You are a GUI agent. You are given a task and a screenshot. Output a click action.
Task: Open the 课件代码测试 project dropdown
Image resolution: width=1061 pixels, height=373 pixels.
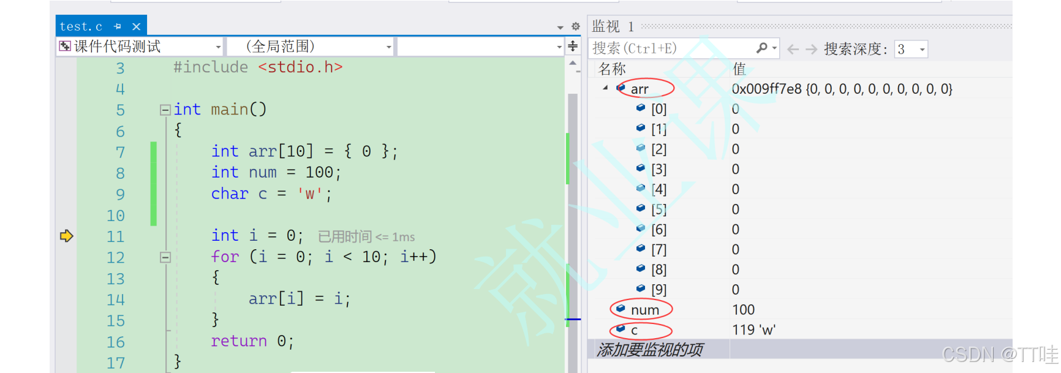(x=139, y=47)
